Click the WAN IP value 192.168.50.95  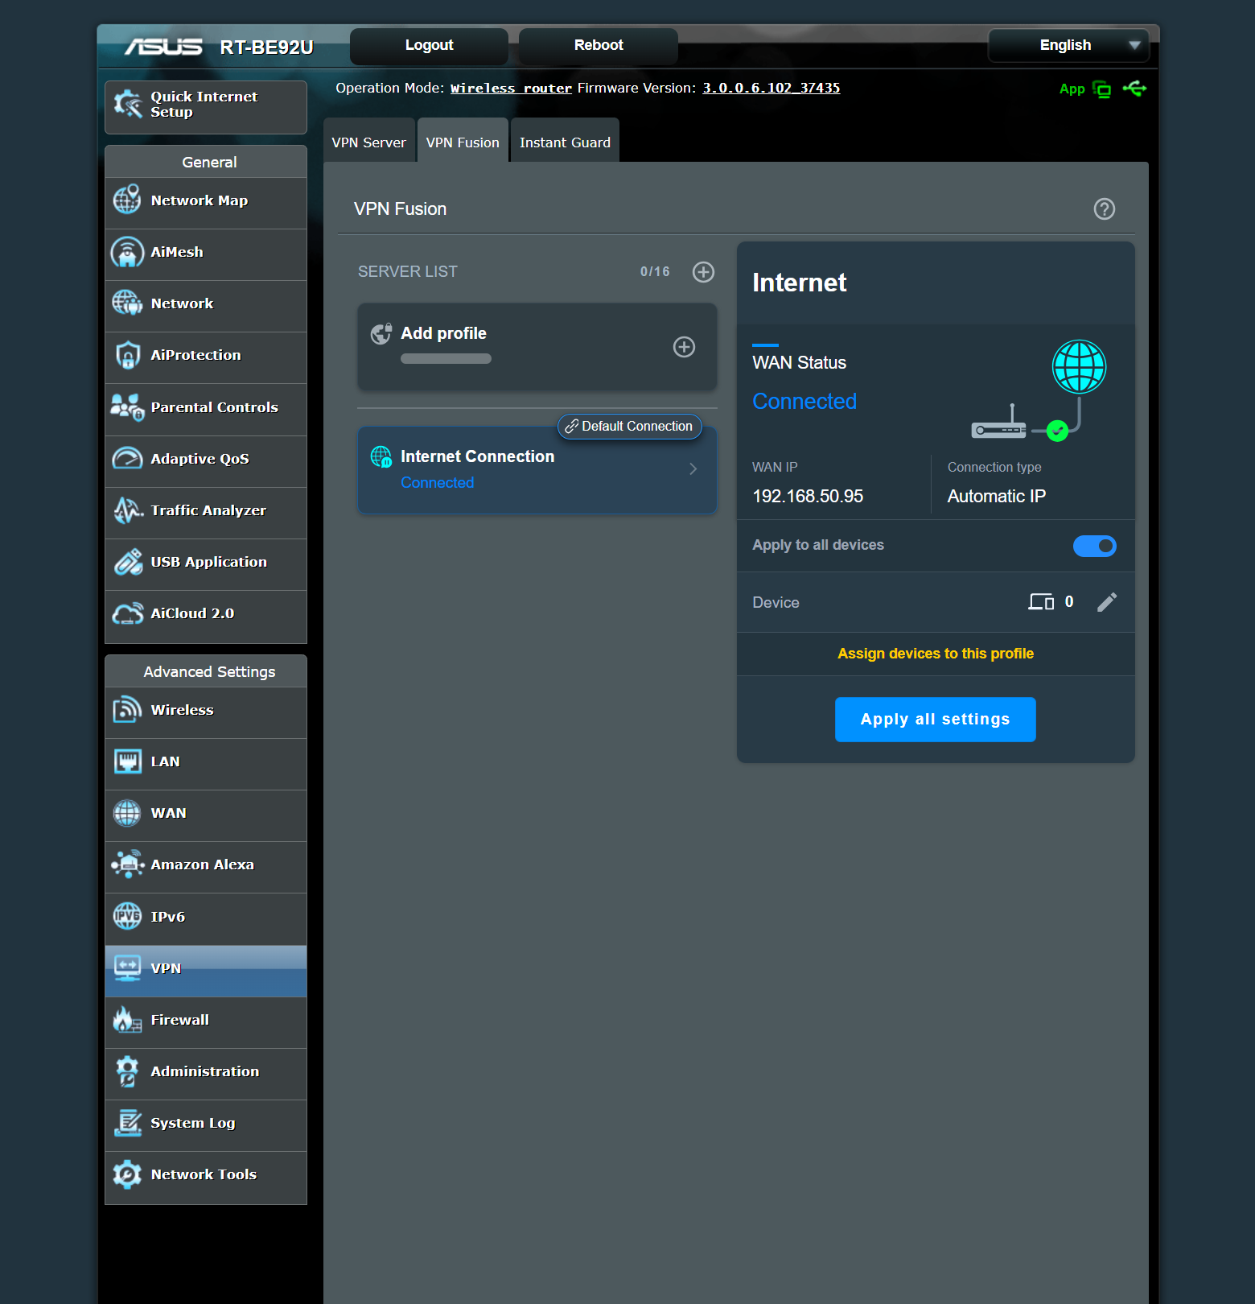[x=808, y=497]
